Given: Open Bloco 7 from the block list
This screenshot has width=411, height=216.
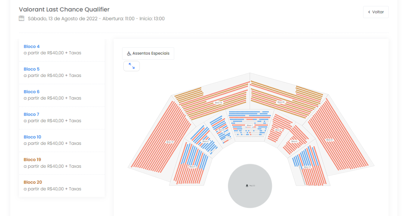Looking at the screenshot, I should 32,114.
